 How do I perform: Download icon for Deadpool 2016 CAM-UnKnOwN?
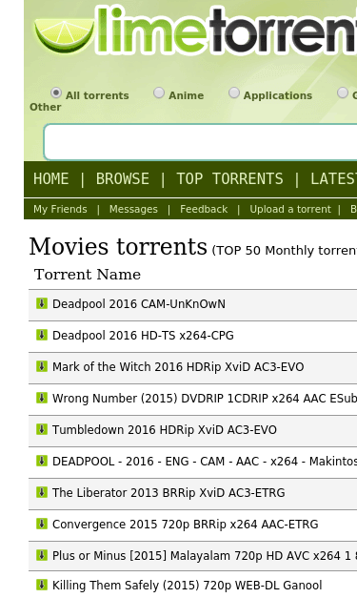pyautogui.click(x=42, y=303)
